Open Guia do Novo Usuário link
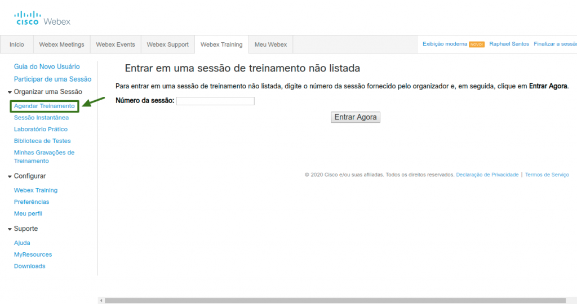The width and height of the screenshot is (577, 304). [x=47, y=66]
